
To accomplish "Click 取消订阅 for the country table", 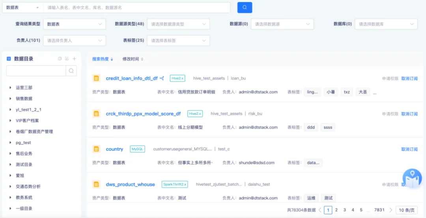I will tap(409, 149).
